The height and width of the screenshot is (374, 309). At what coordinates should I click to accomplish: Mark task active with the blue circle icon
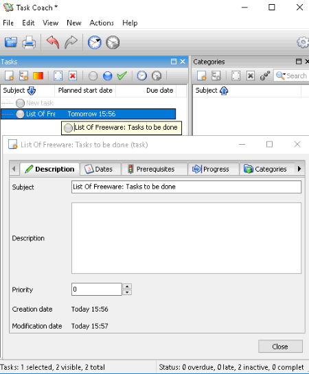tap(107, 76)
